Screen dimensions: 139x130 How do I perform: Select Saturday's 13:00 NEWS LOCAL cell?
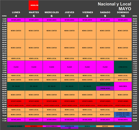coord(105,76)
